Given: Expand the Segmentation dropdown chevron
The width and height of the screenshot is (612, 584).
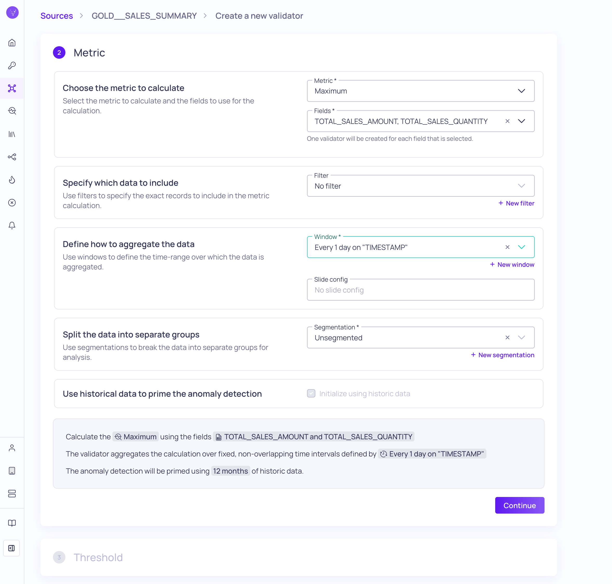Looking at the screenshot, I should click(521, 337).
